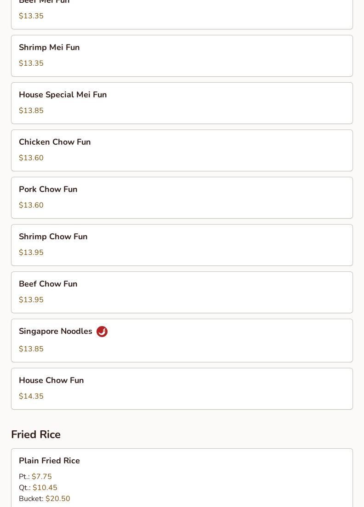Click the $13.35 Shrimp Mei Fun price
The image size is (364, 507).
[x=31, y=63]
